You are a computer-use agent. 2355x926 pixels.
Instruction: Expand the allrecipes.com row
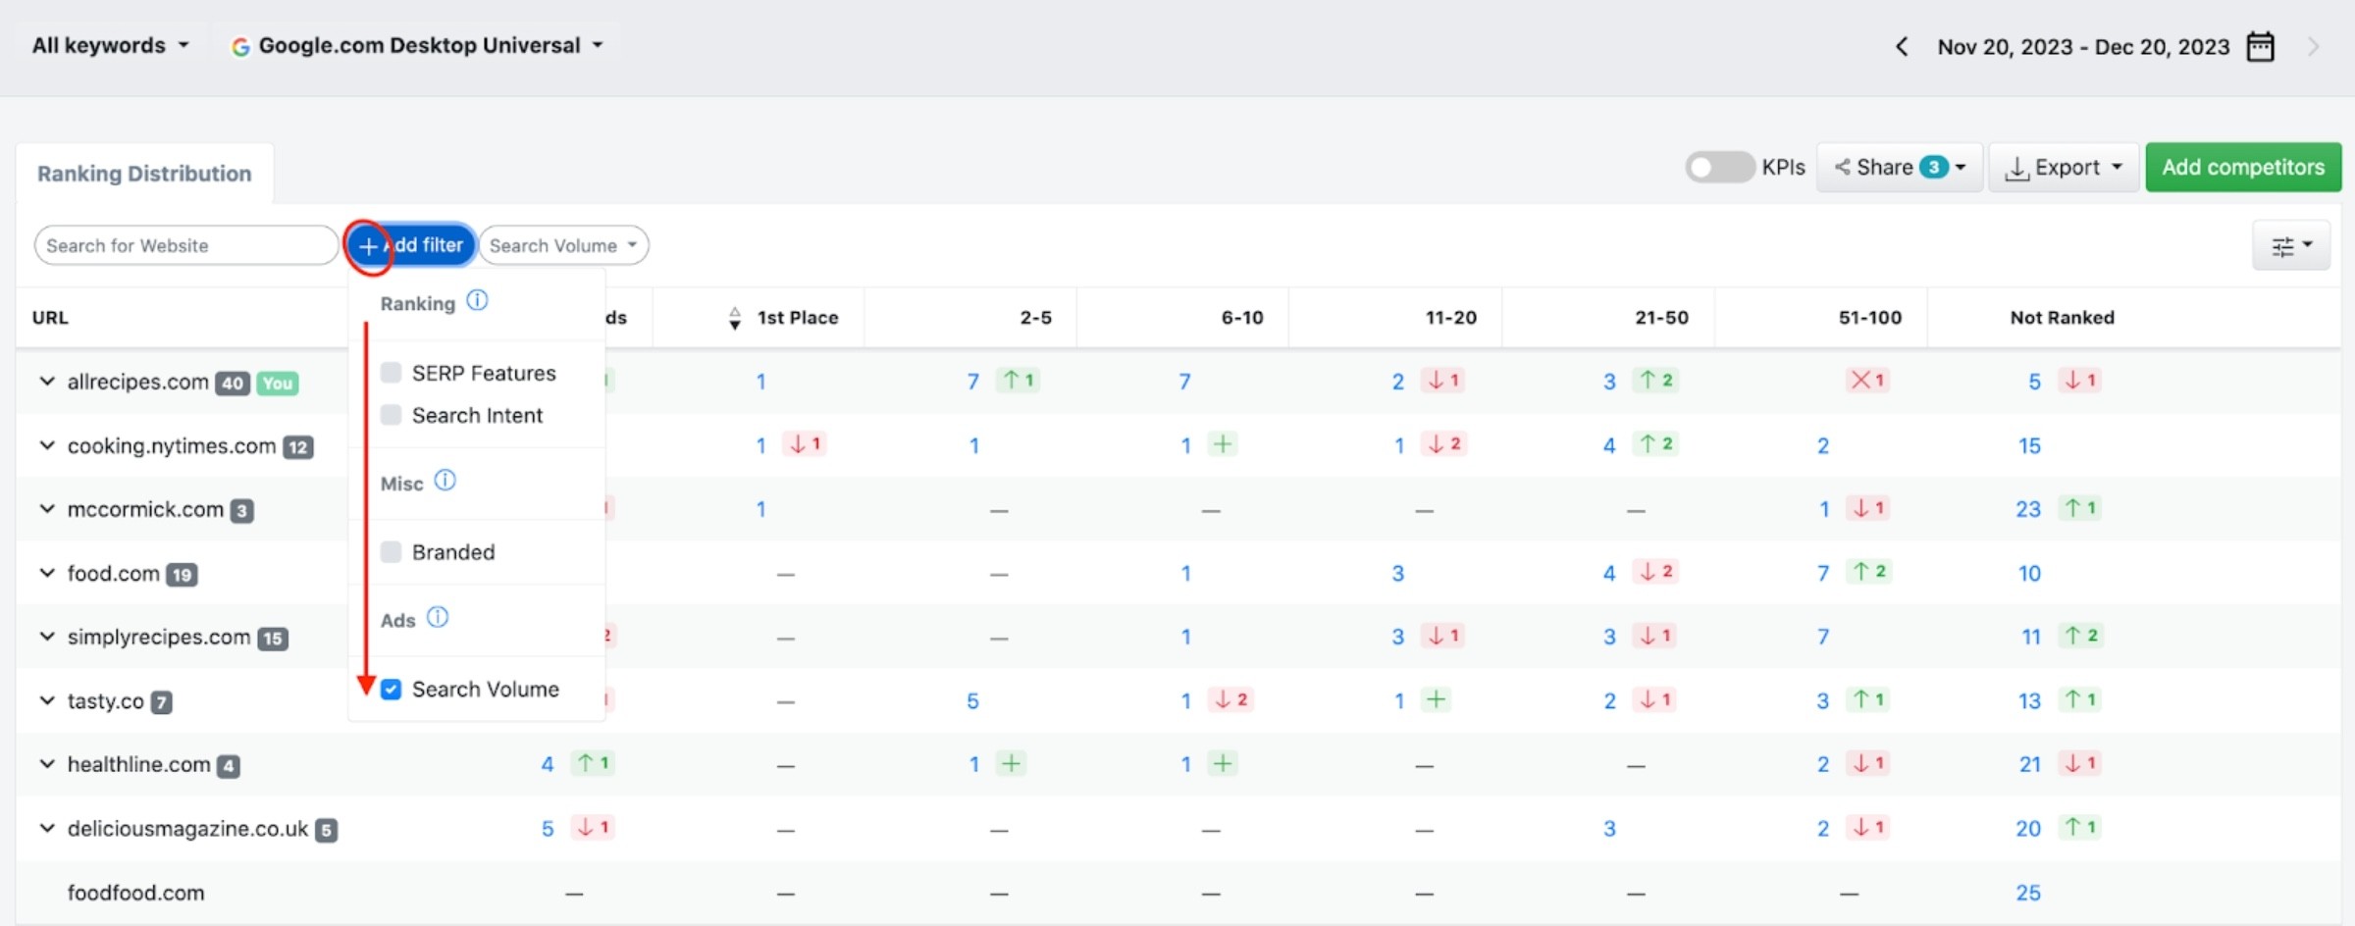[x=46, y=381]
